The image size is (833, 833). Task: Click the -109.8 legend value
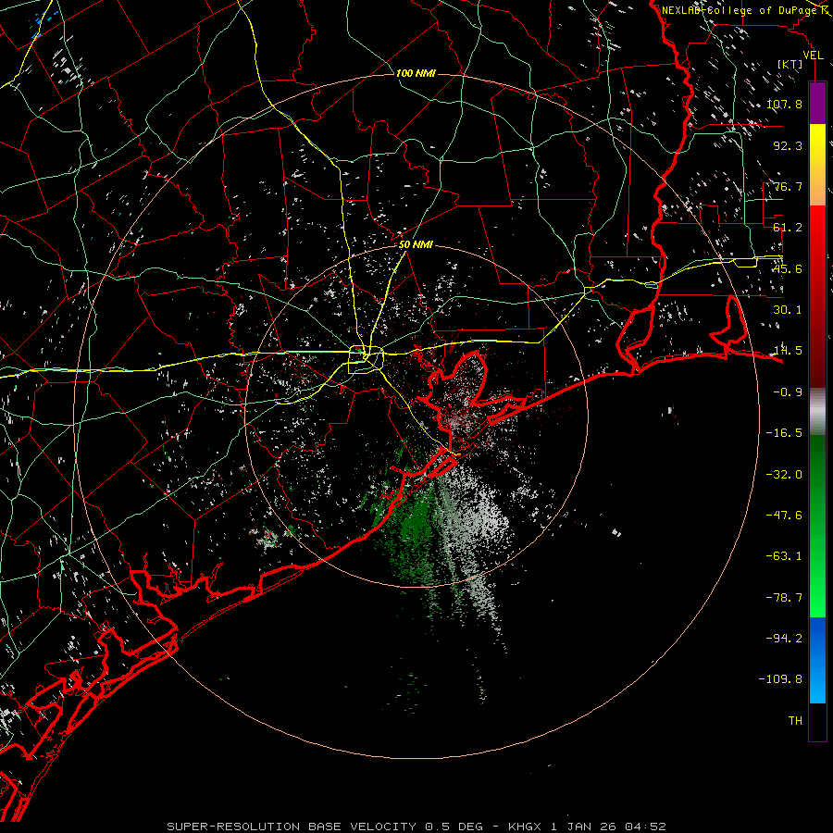tap(780, 679)
